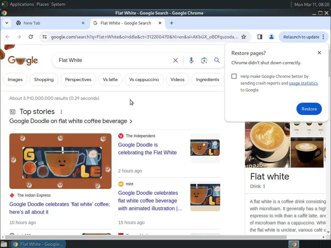Open the usage statistics link
Viewport: 331px width, 248px height.
pos(303,83)
